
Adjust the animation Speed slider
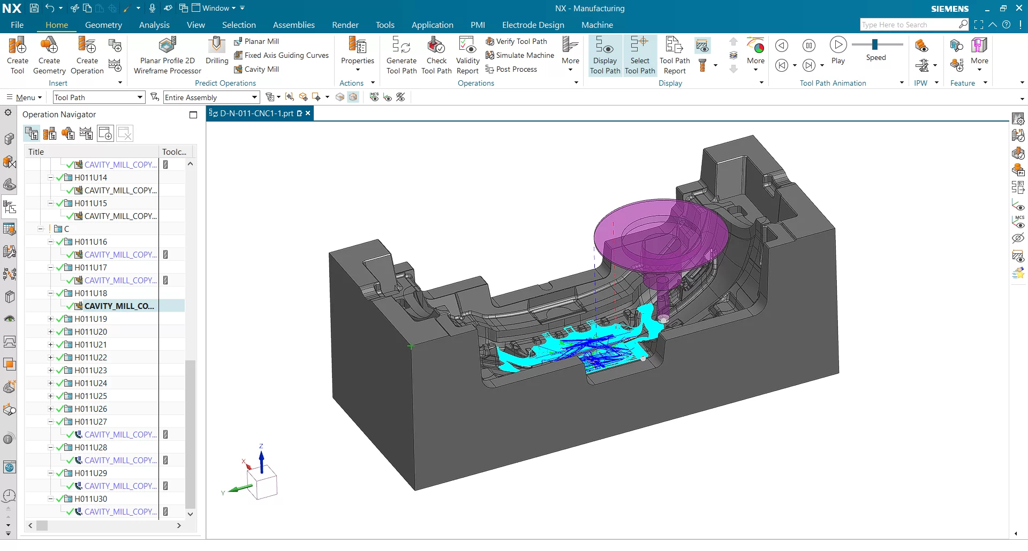(x=875, y=44)
